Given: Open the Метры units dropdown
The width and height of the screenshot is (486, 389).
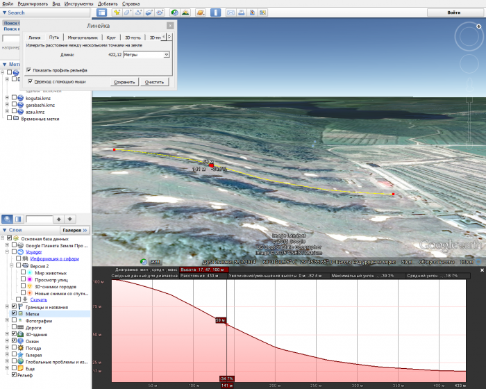Looking at the screenshot, I should pyautogui.click(x=146, y=55).
